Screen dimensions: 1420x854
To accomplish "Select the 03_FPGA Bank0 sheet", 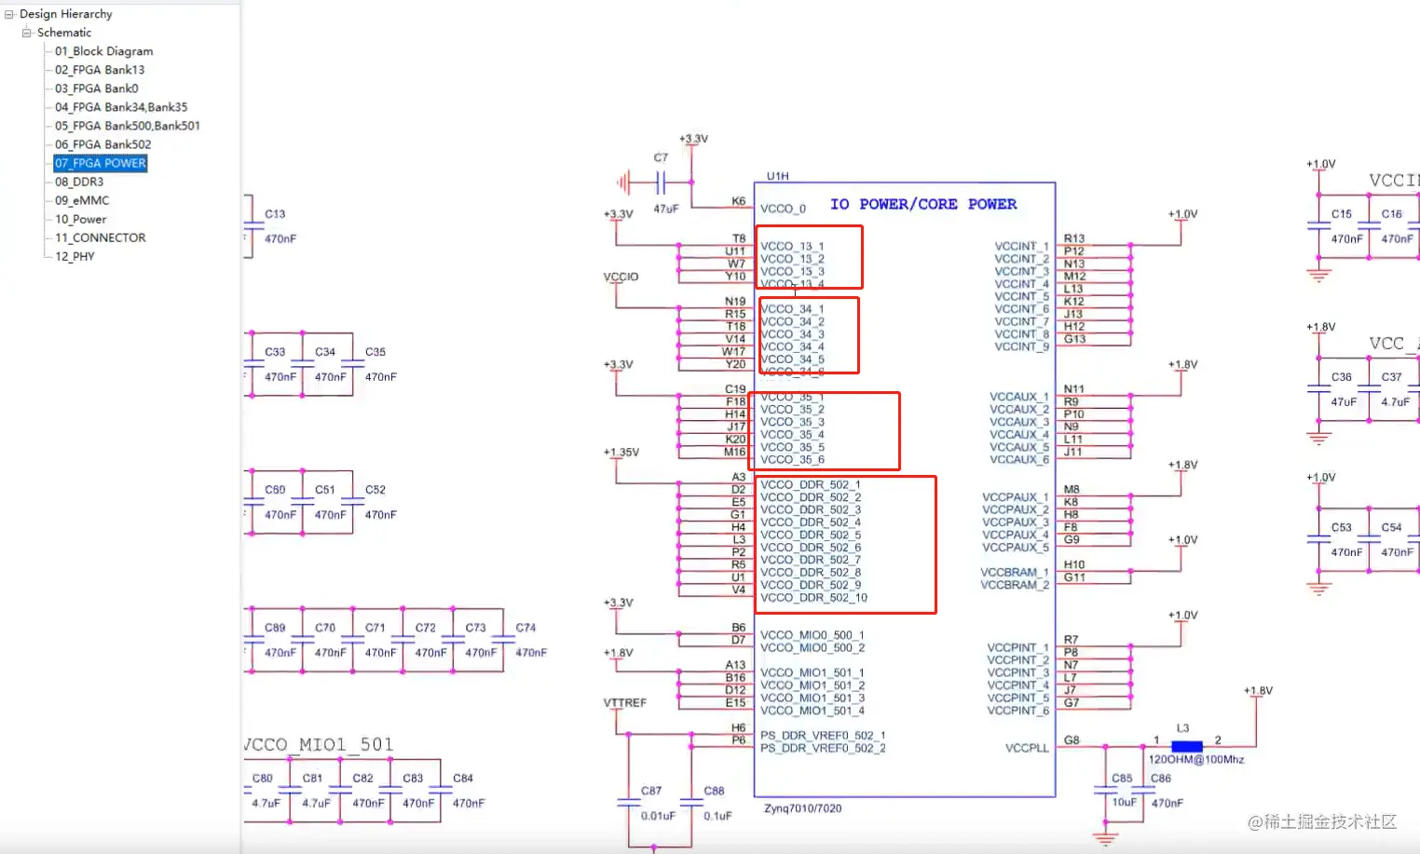I will (x=96, y=88).
